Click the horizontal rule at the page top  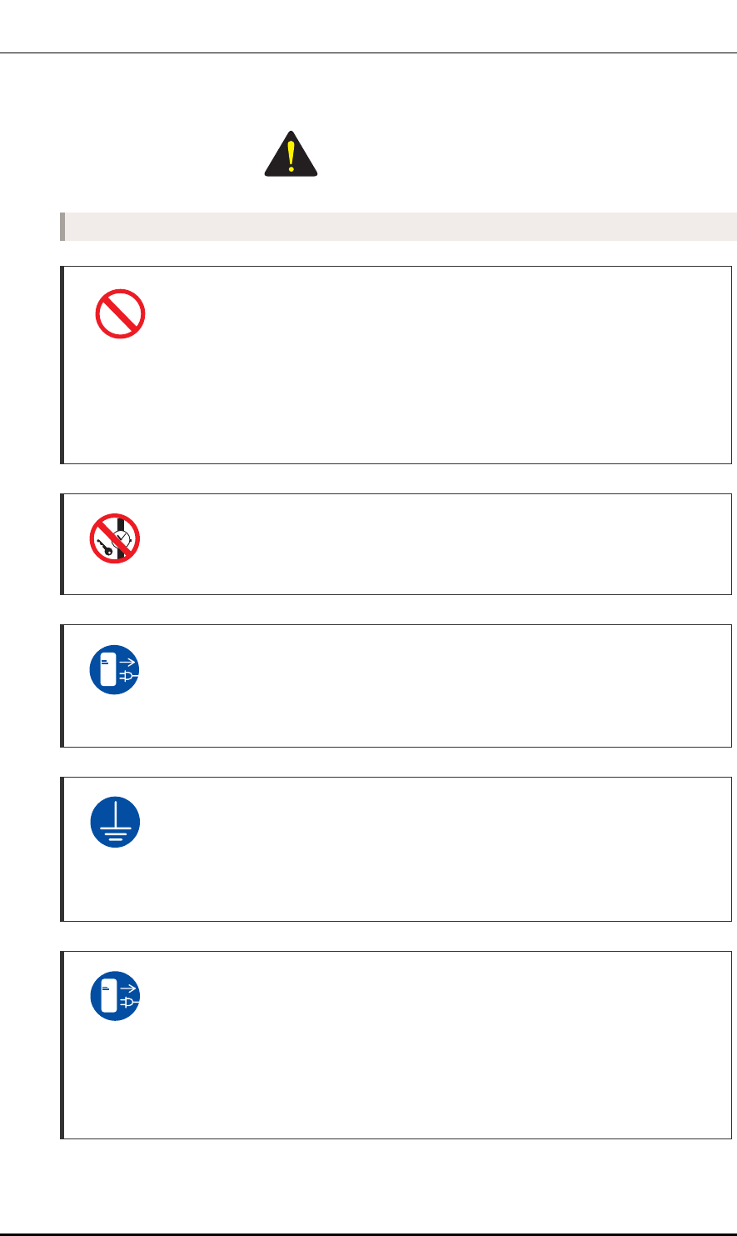point(368,54)
